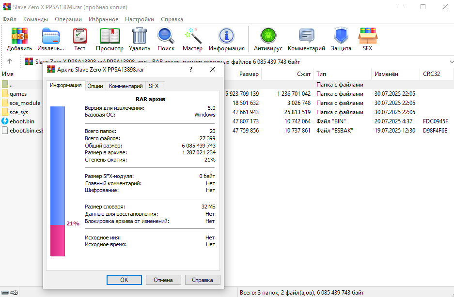The width and height of the screenshot is (454, 297).
Task: Launch the Мастер wizard icon
Action: pos(192,36)
